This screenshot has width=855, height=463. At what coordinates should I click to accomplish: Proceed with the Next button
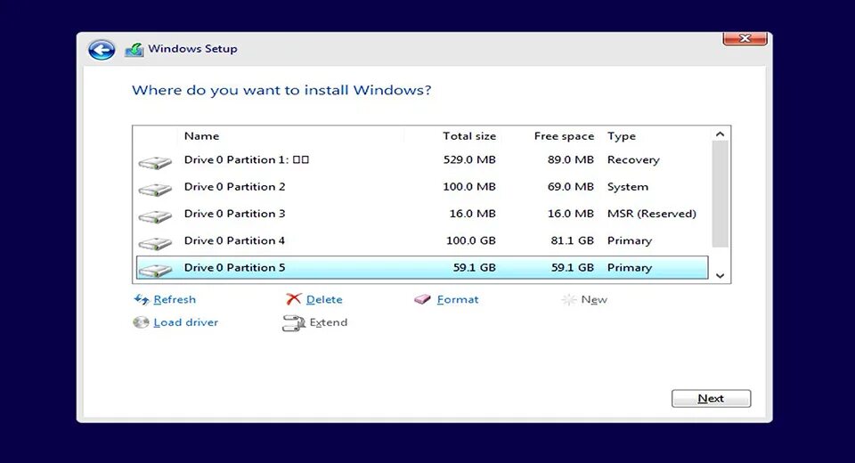tap(711, 399)
